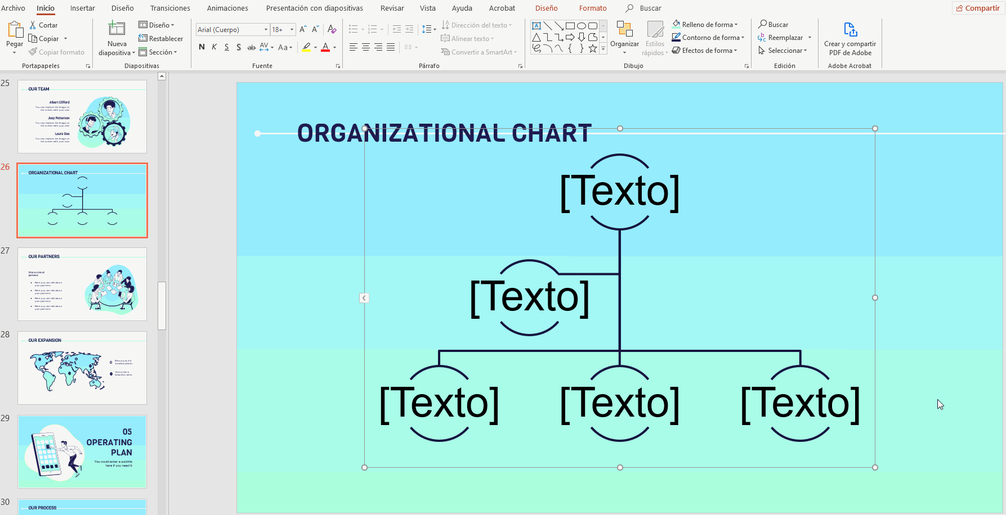Click Copiar formato painter
The width and height of the screenshot is (1006, 515).
56,52
